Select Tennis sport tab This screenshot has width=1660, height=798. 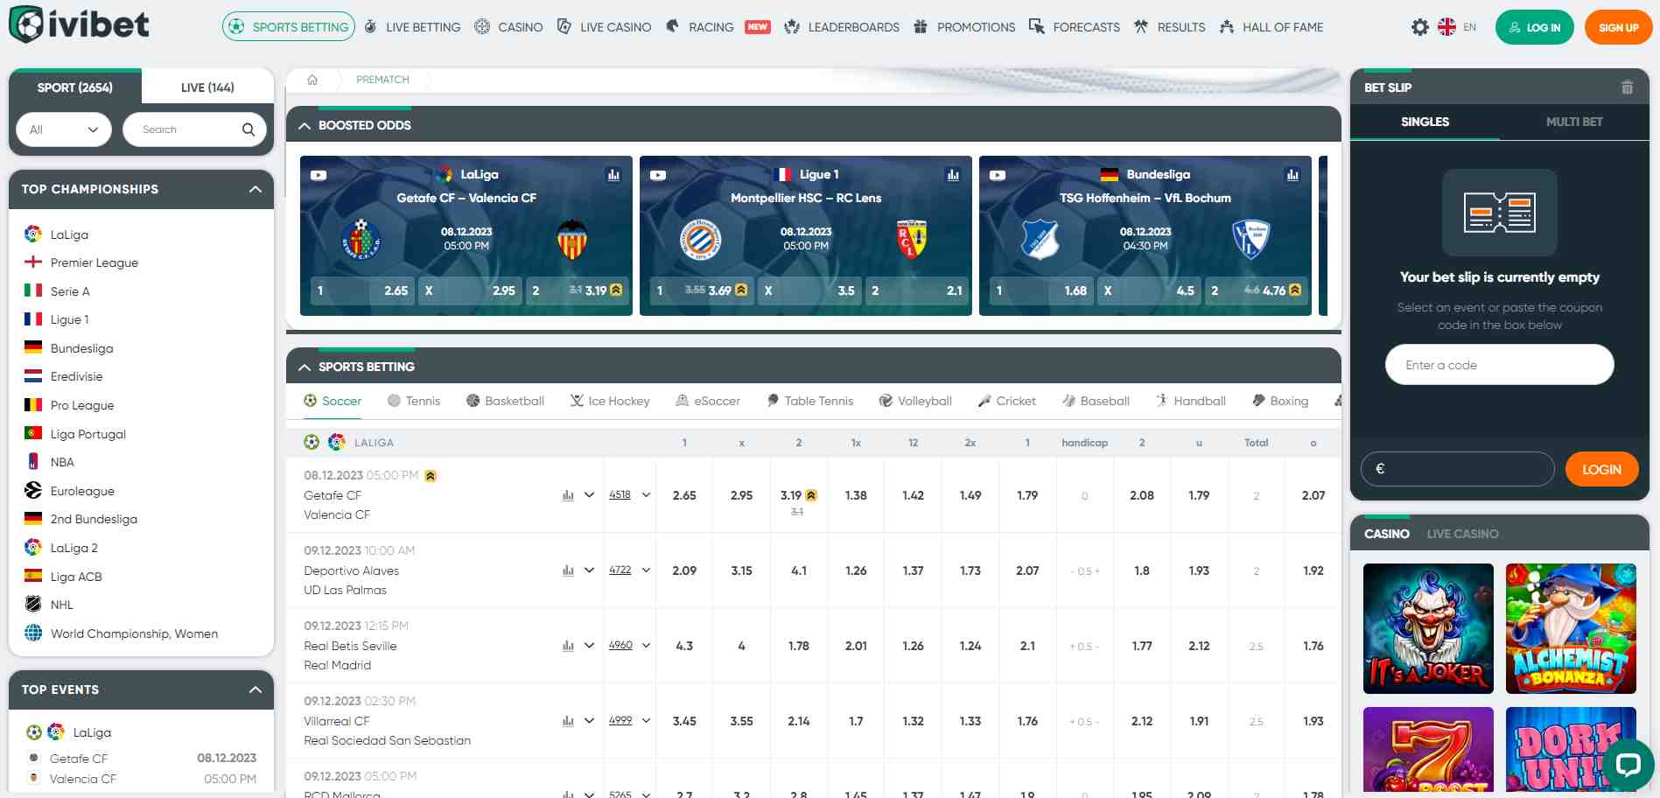coord(414,401)
